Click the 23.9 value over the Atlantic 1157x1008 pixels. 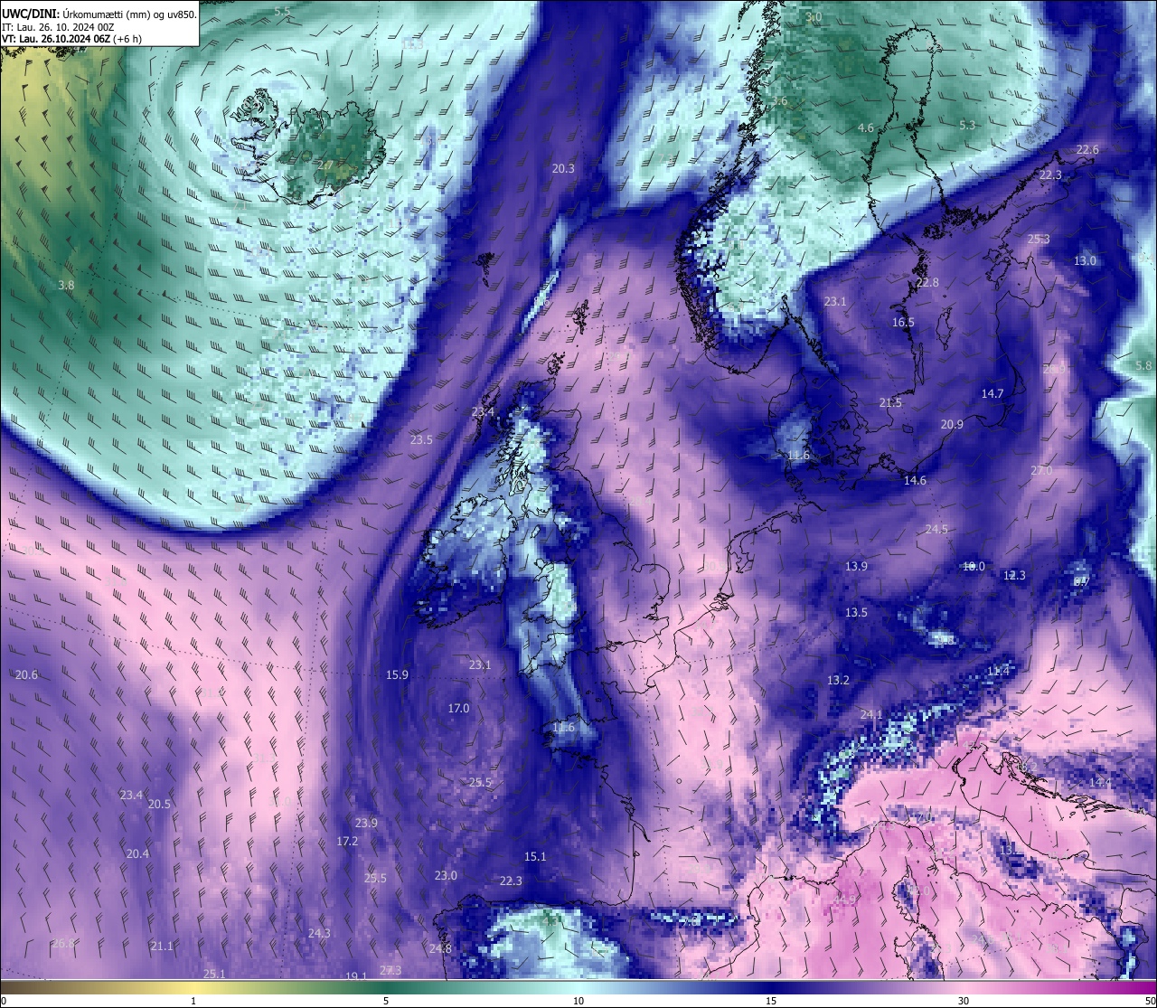(x=366, y=823)
